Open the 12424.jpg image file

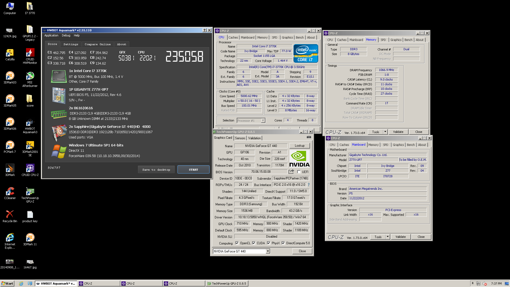coord(10,33)
